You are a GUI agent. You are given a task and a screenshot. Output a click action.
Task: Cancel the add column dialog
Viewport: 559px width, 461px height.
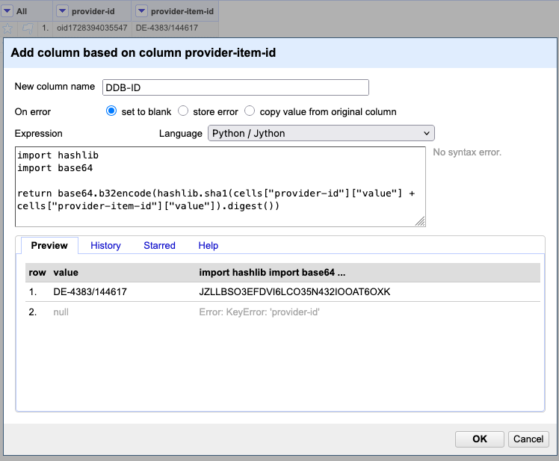click(528, 439)
